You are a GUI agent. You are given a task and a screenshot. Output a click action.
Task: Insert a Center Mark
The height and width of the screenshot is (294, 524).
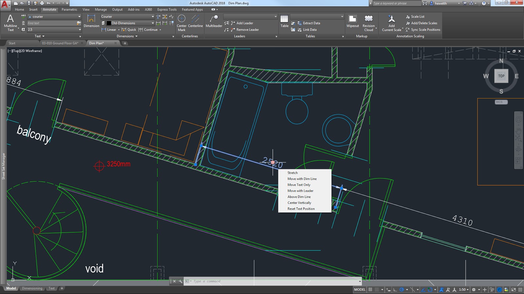tap(181, 23)
